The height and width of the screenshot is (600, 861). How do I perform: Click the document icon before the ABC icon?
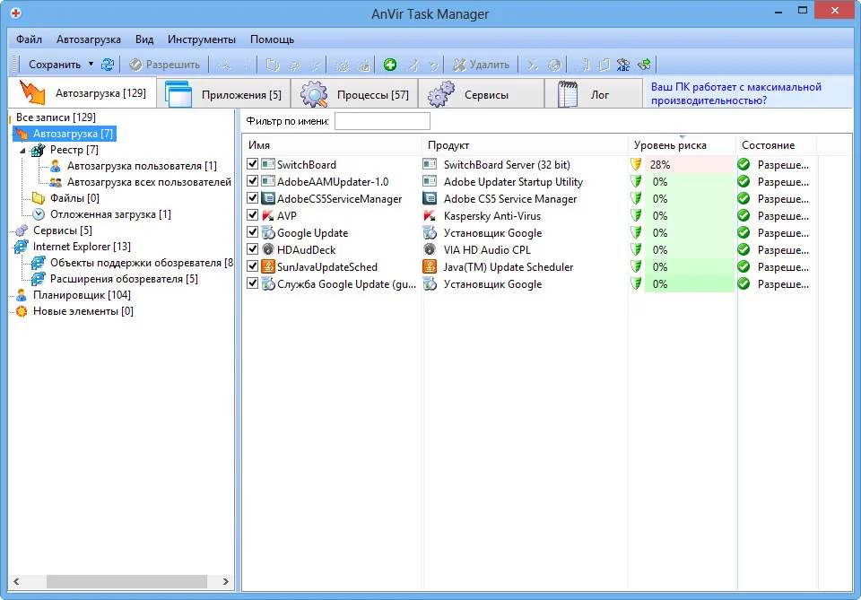click(604, 65)
